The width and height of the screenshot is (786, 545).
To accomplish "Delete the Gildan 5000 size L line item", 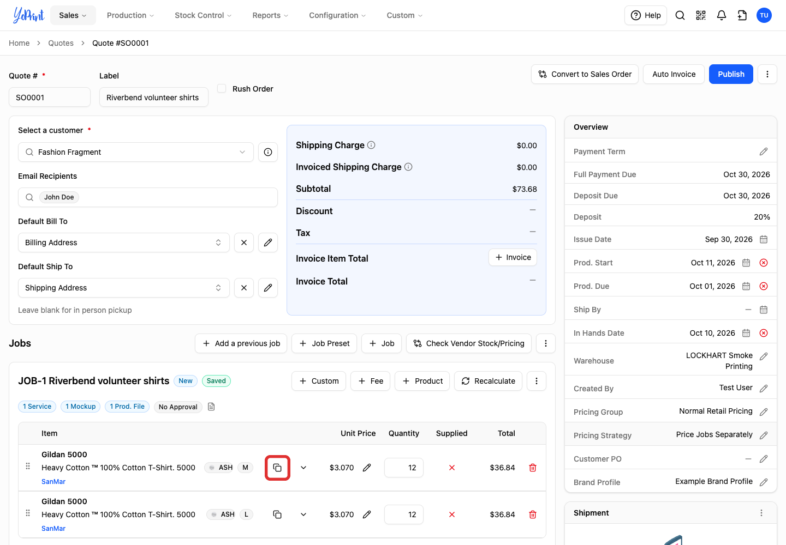I will (x=533, y=514).
